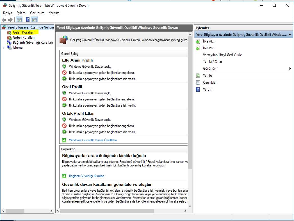Click the Giden Kuralları brick icon
This screenshot has width=294, height=221.
(x=9, y=37)
